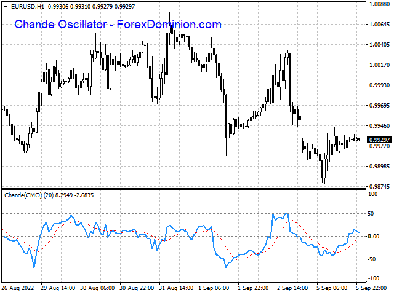
Task: Select the 31 Aug 14:00 time label
Action: pyautogui.click(x=176, y=288)
